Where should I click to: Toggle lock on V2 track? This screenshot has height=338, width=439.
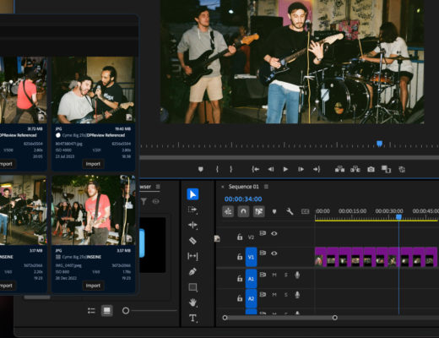click(x=240, y=237)
